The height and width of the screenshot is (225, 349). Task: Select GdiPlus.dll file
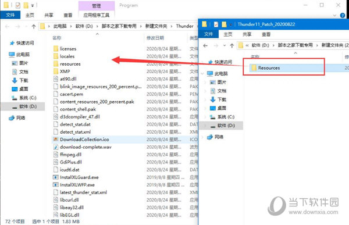point(71,162)
